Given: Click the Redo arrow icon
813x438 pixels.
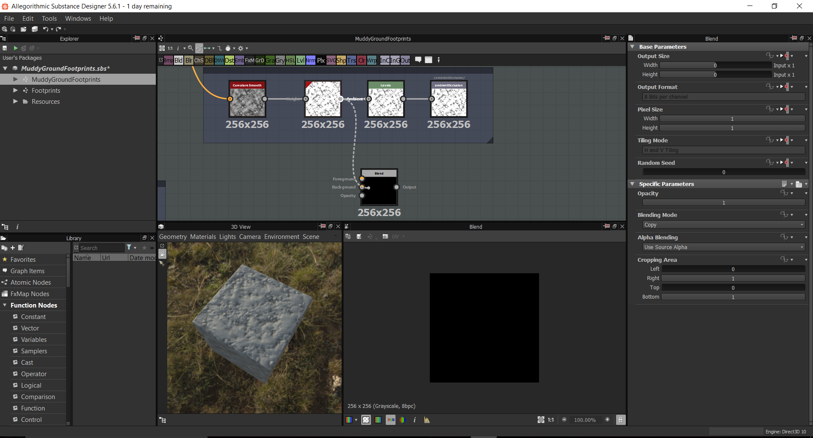Looking at the screenshot, I should click(x=58, y=29).
